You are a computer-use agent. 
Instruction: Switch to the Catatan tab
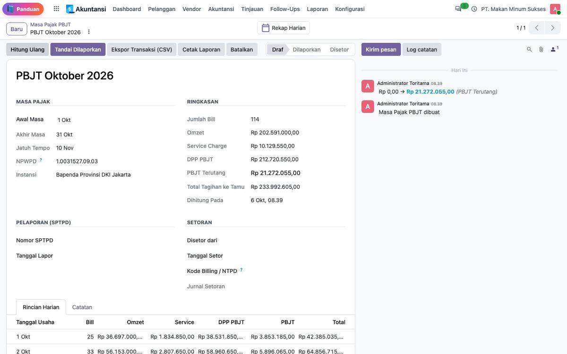point(82,307)
